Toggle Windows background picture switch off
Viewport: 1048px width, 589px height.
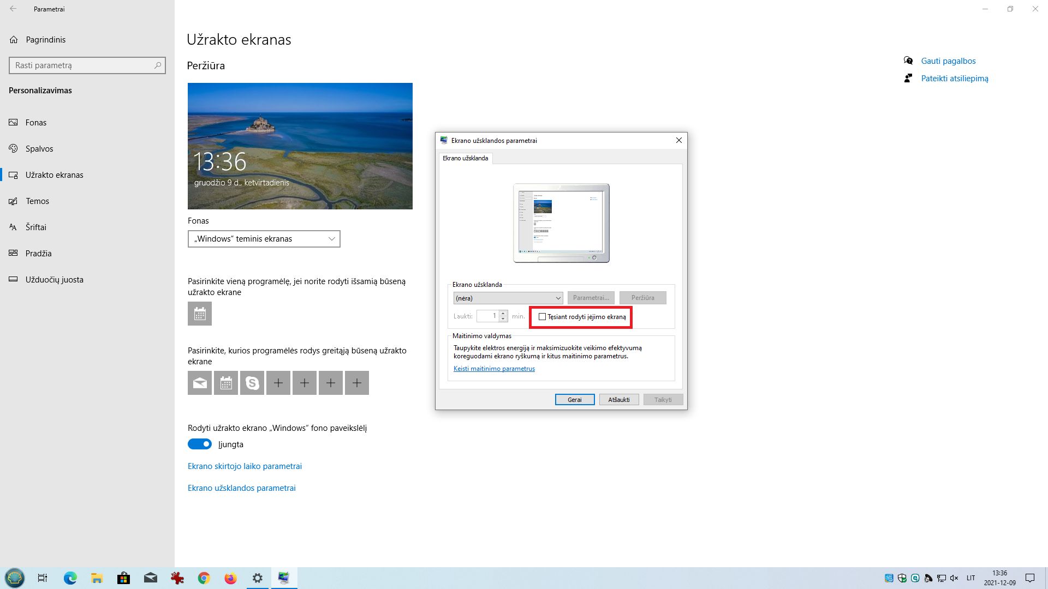200,444
